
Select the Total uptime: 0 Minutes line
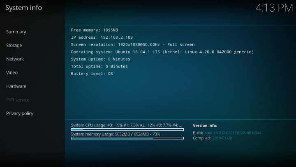coord(99,66)
